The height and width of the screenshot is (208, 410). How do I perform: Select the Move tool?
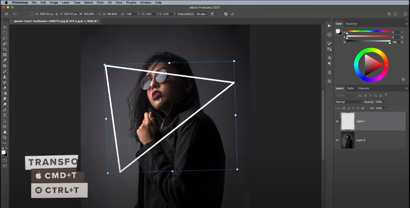point(5,27)
